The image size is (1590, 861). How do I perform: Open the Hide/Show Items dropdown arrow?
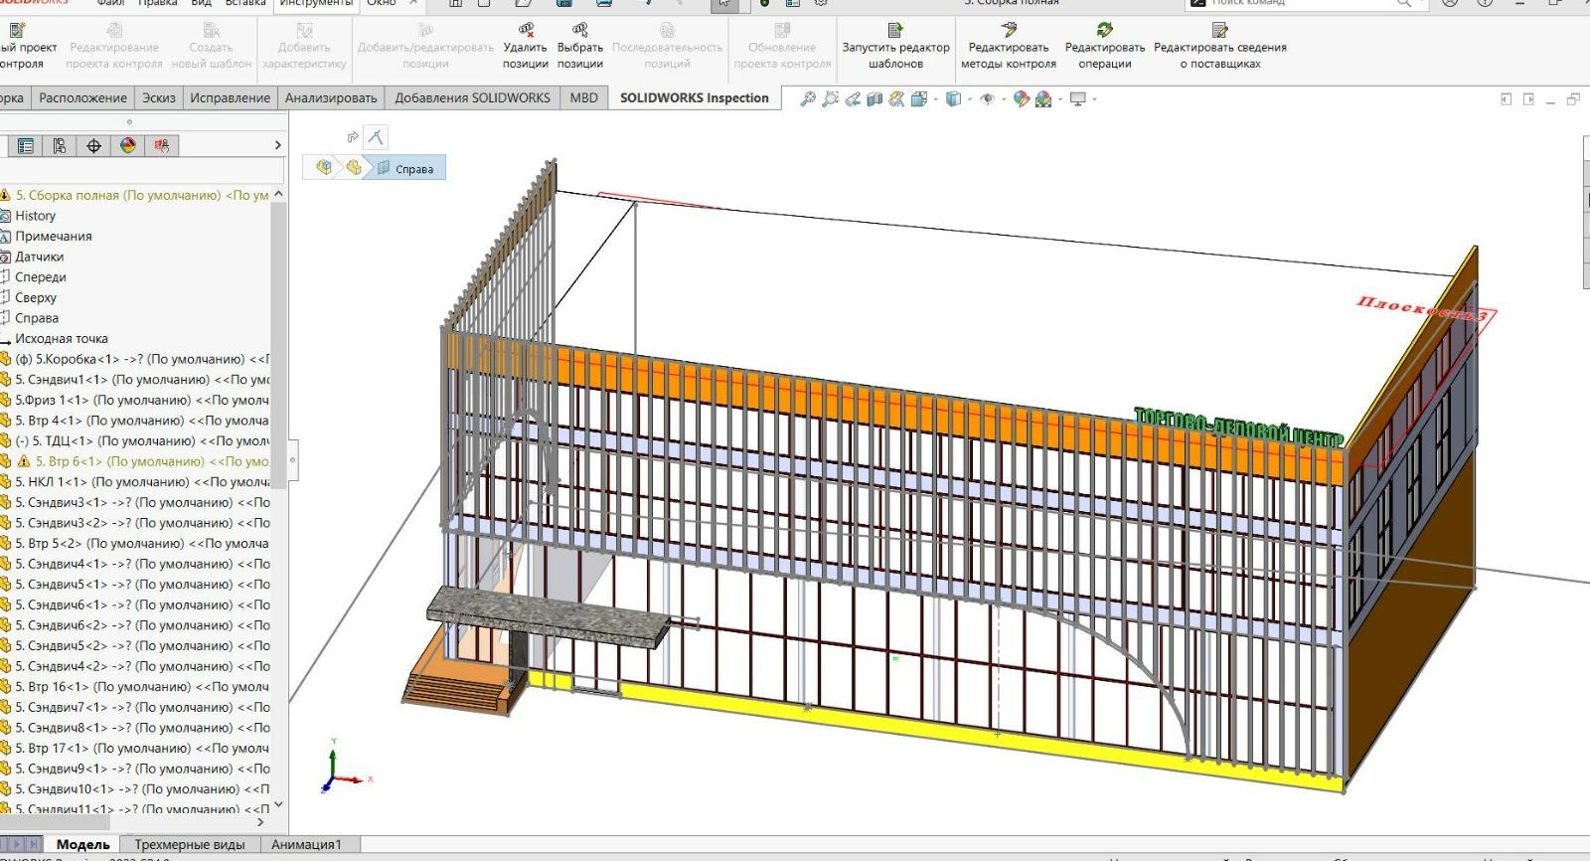(x=1004, y=99)
